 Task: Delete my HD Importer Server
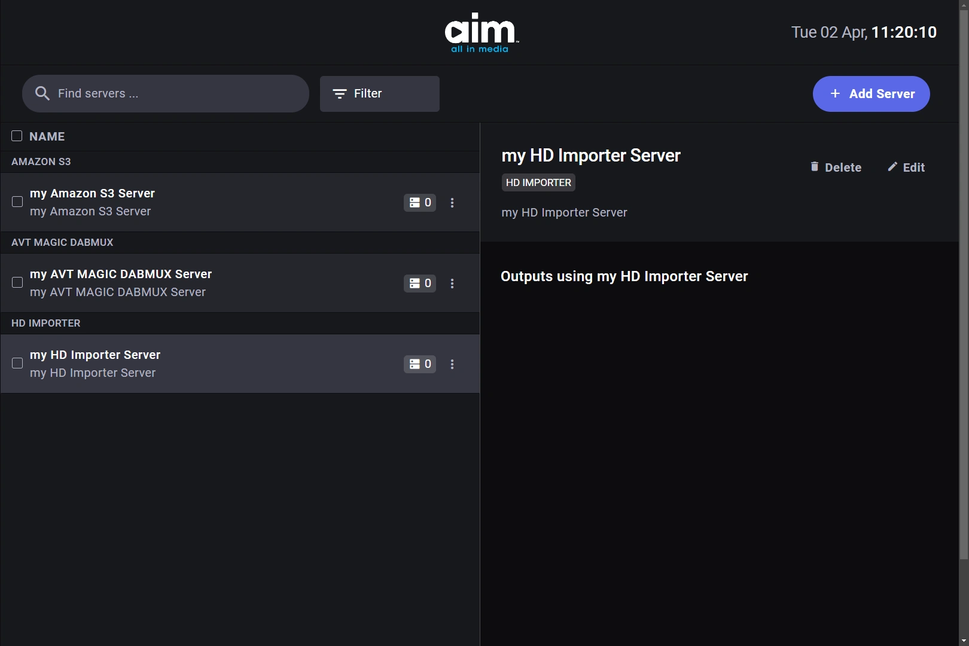pos(836,167)
